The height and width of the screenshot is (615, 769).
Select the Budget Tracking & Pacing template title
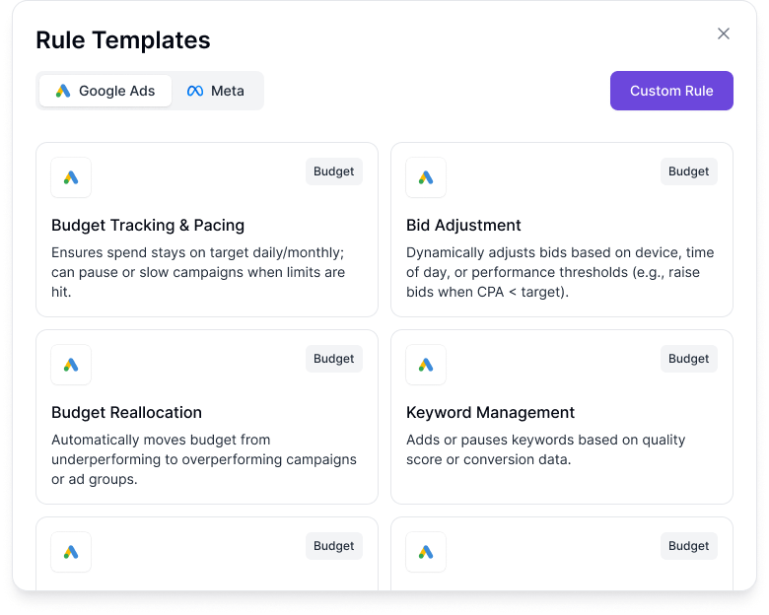pyautogui.click(x=148, y=225)
